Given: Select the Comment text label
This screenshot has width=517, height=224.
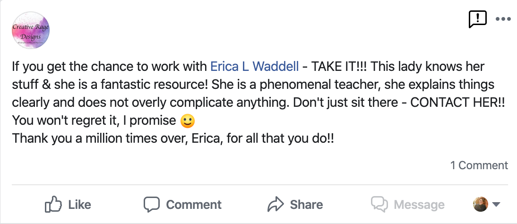Looking at the screenshot, I should click(x=194, y=205).
